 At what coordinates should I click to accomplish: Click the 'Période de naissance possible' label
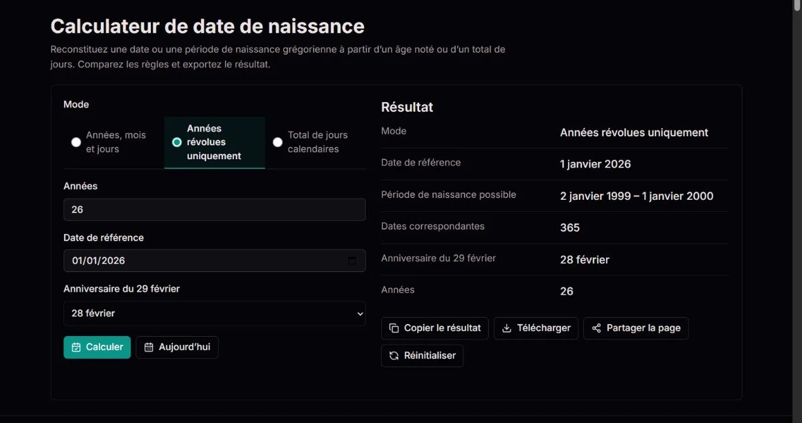[448, 195]
